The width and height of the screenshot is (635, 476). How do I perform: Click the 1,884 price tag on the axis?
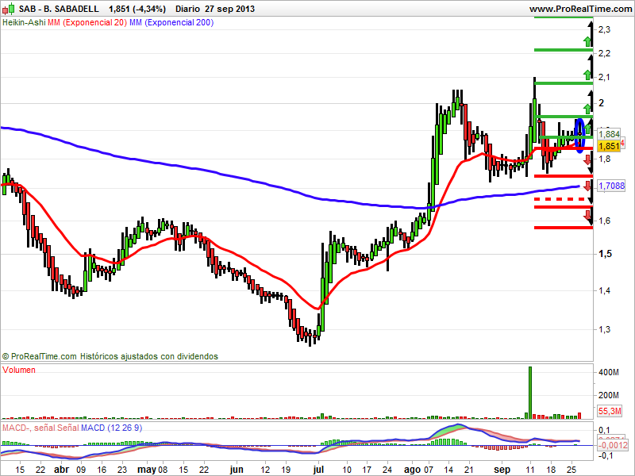(x=609, y=133)
